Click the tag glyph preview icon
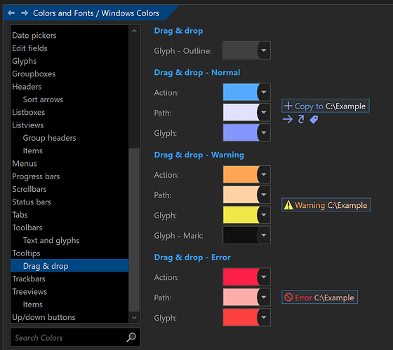The image size is (393, 350). (314, 120)
